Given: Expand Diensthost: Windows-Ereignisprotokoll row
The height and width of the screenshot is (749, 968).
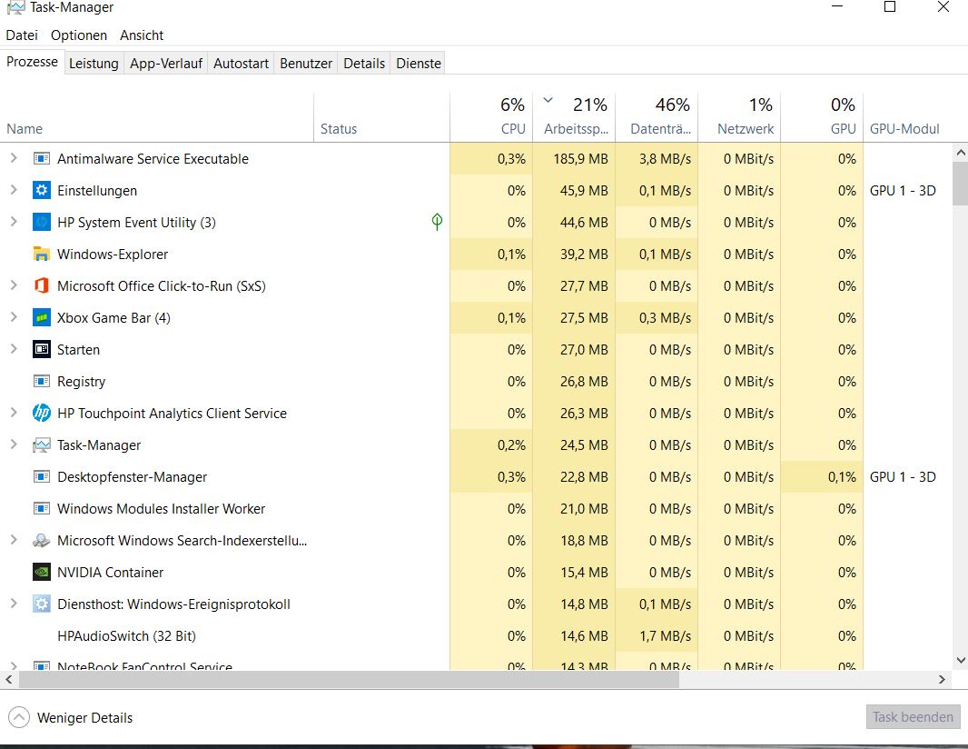Looking at the screenshot, I should click(x=14, y=604).
